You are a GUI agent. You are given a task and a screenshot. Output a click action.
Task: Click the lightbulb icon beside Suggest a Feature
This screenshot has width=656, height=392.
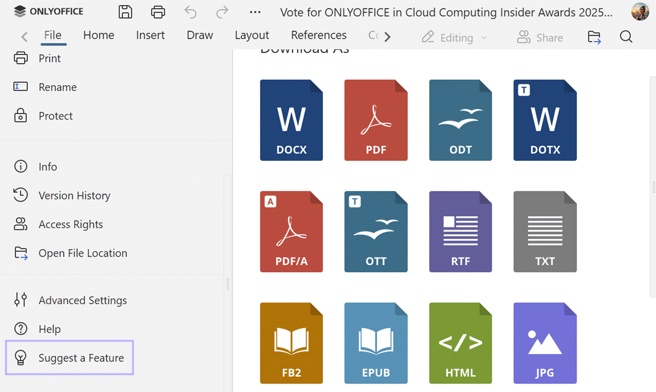point(21,358)
